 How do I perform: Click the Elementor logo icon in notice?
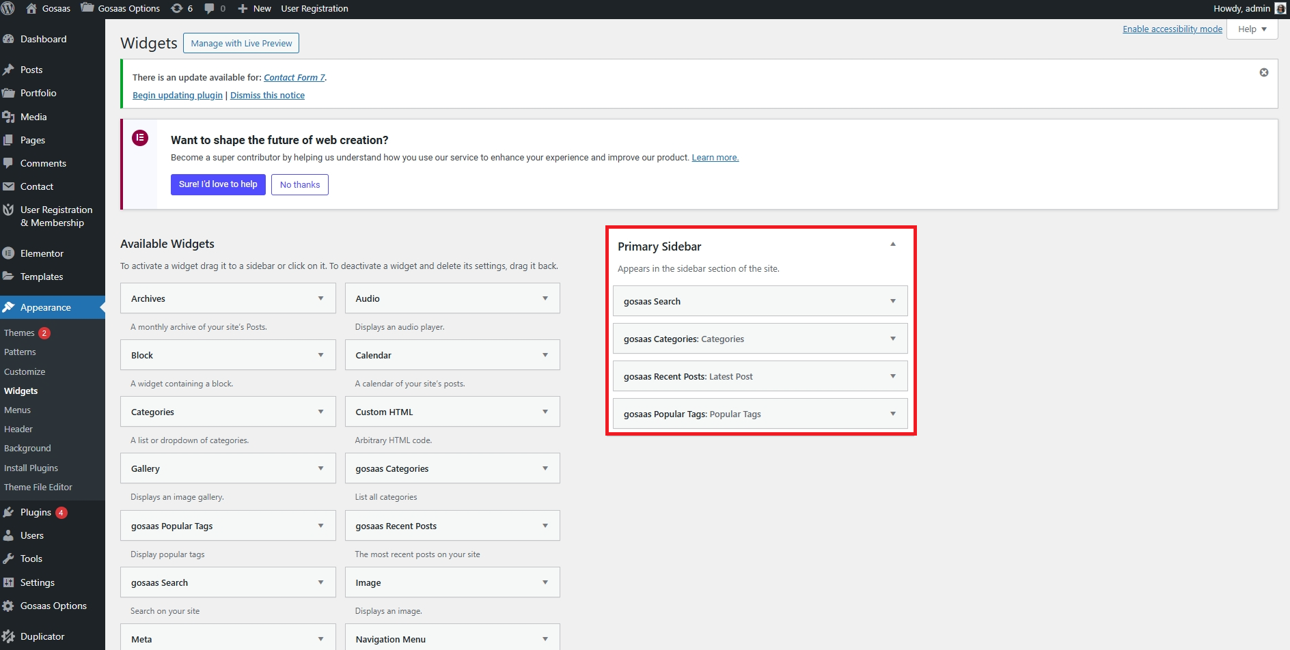pos(140,138)
